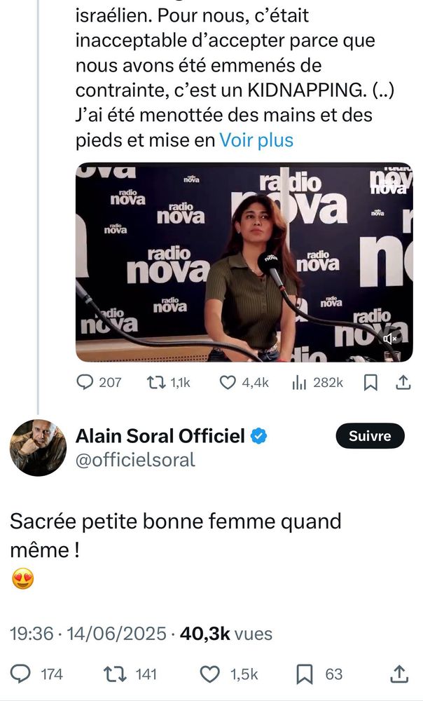The width and height of the screenshot is (423, 701).
Task: Play the Radio Nova video thumbnail
Action: point(244,262)
